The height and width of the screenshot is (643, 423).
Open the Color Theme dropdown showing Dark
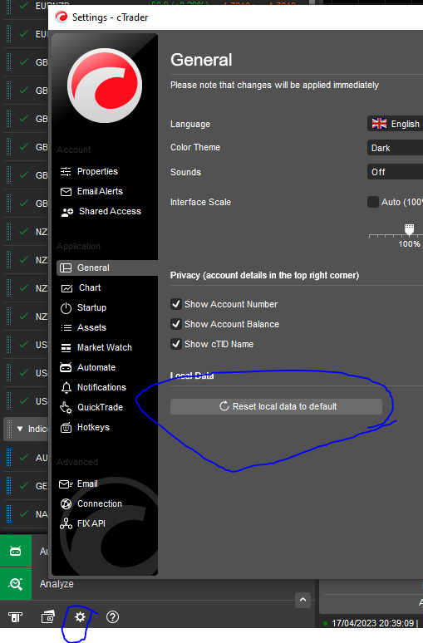coord(395,148)
